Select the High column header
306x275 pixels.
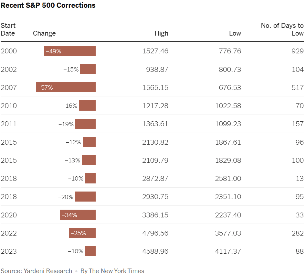[x=161, y=33]
